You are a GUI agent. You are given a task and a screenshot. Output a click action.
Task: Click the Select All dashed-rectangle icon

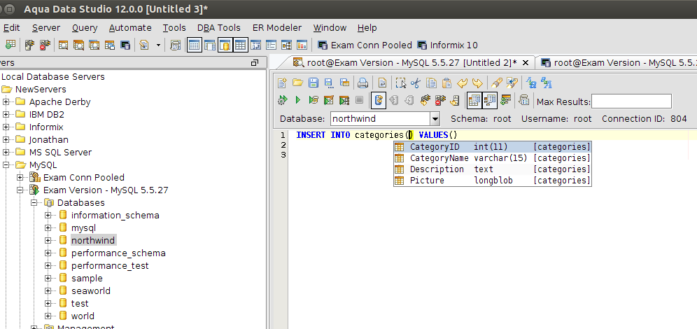(400, 83)
